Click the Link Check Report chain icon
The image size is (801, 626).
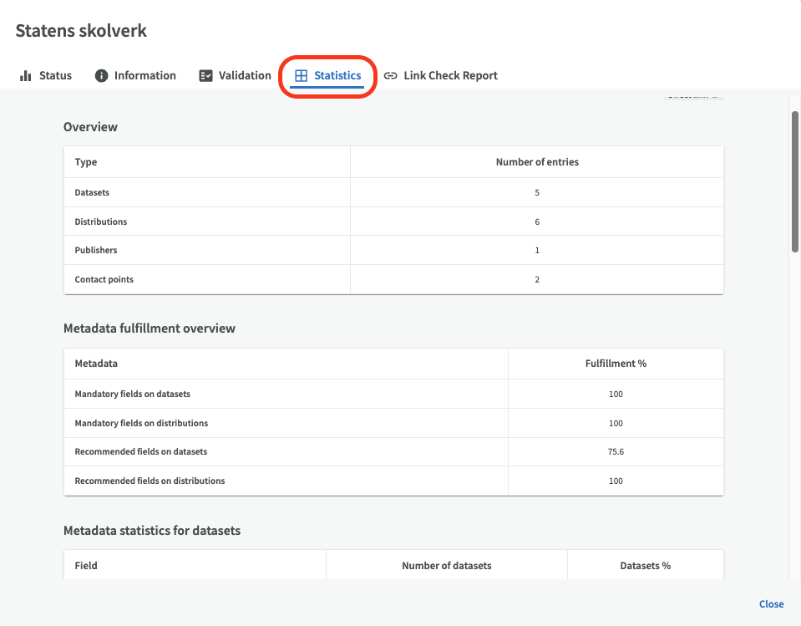pyautogui.click(x=390, y=76)
